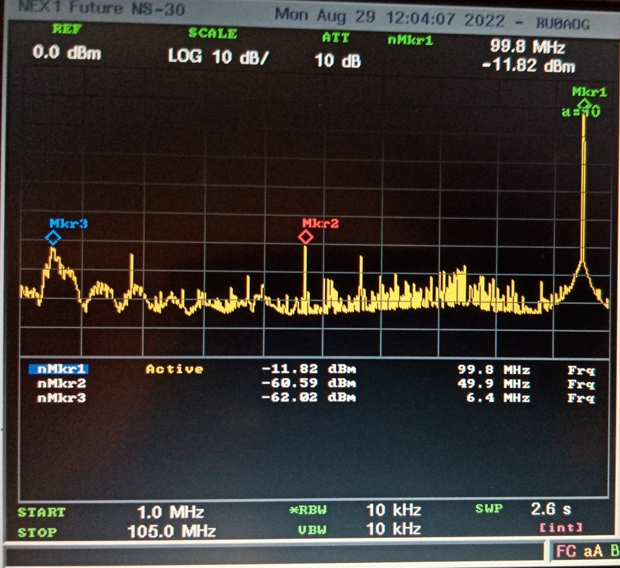Click the FC aA status indicator

[579, 551]
